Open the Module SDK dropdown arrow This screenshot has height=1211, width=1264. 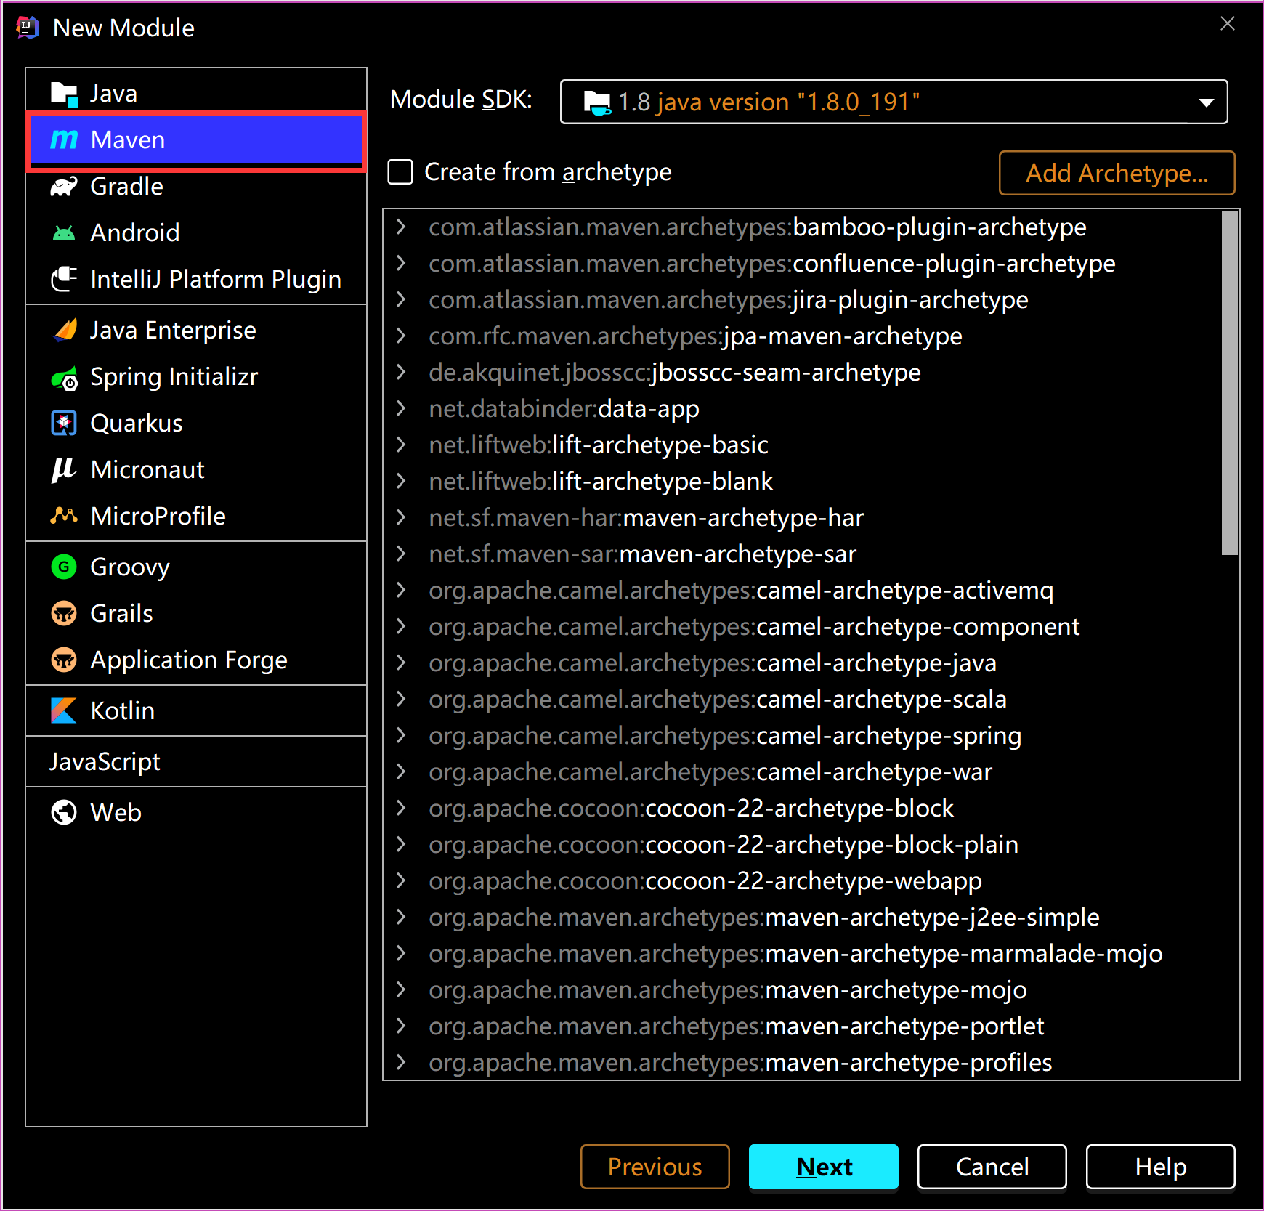click(x=1207, y=102)
